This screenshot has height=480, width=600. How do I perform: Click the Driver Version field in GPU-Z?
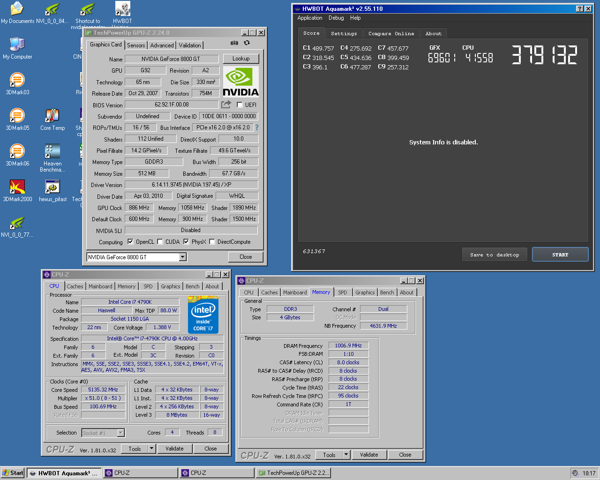point(191,185)
